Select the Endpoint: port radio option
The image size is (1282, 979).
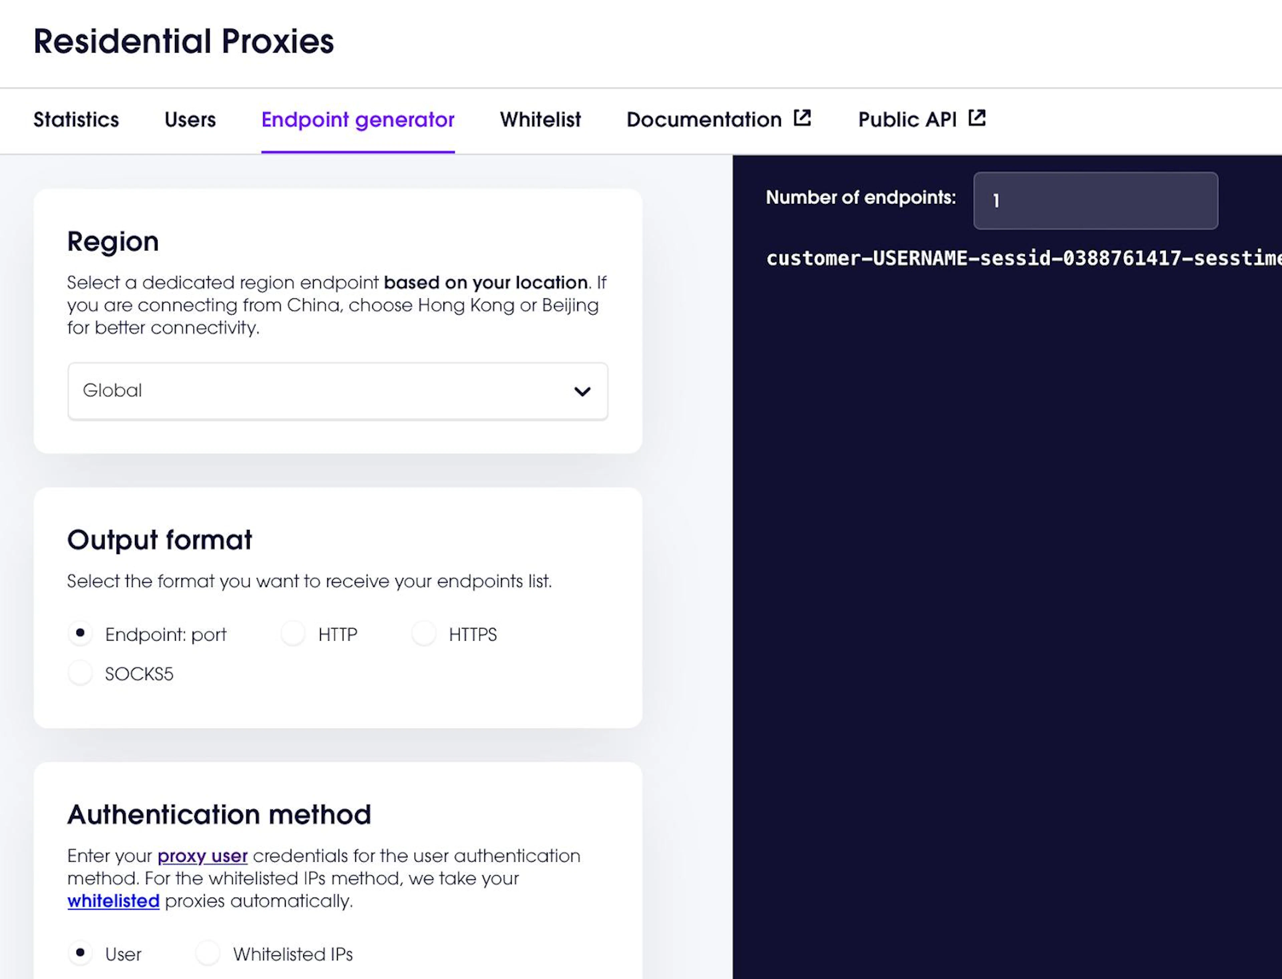click(x=80, y=634)
